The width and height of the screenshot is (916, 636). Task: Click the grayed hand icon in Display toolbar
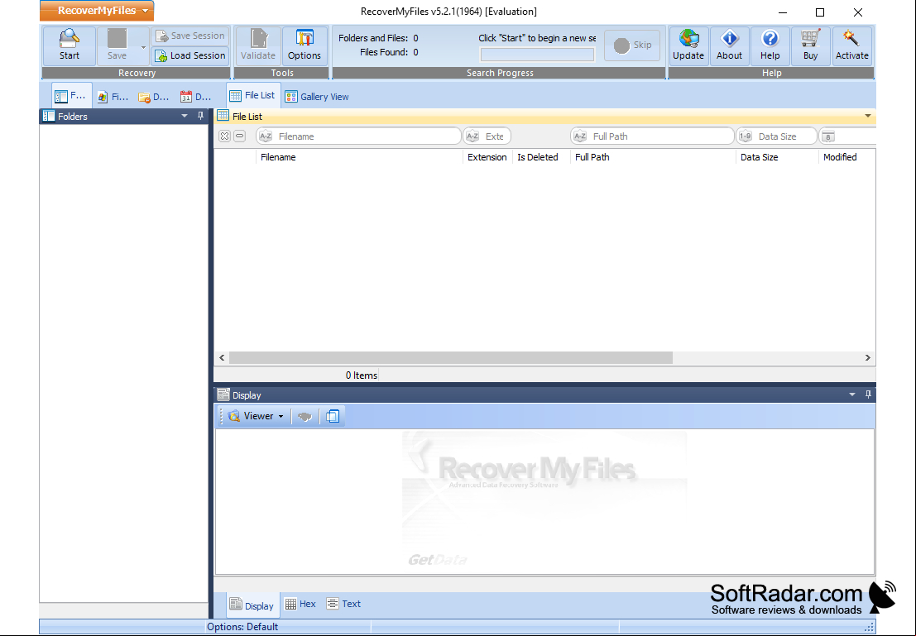coord(305,416)
